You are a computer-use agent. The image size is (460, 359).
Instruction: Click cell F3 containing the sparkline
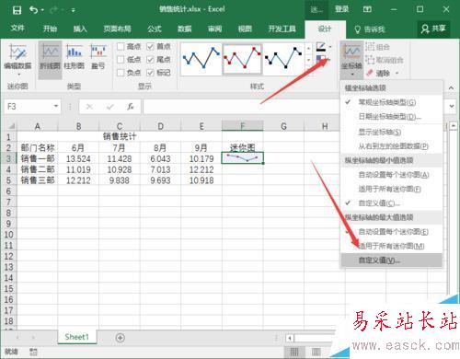click(x=242, y=158)
